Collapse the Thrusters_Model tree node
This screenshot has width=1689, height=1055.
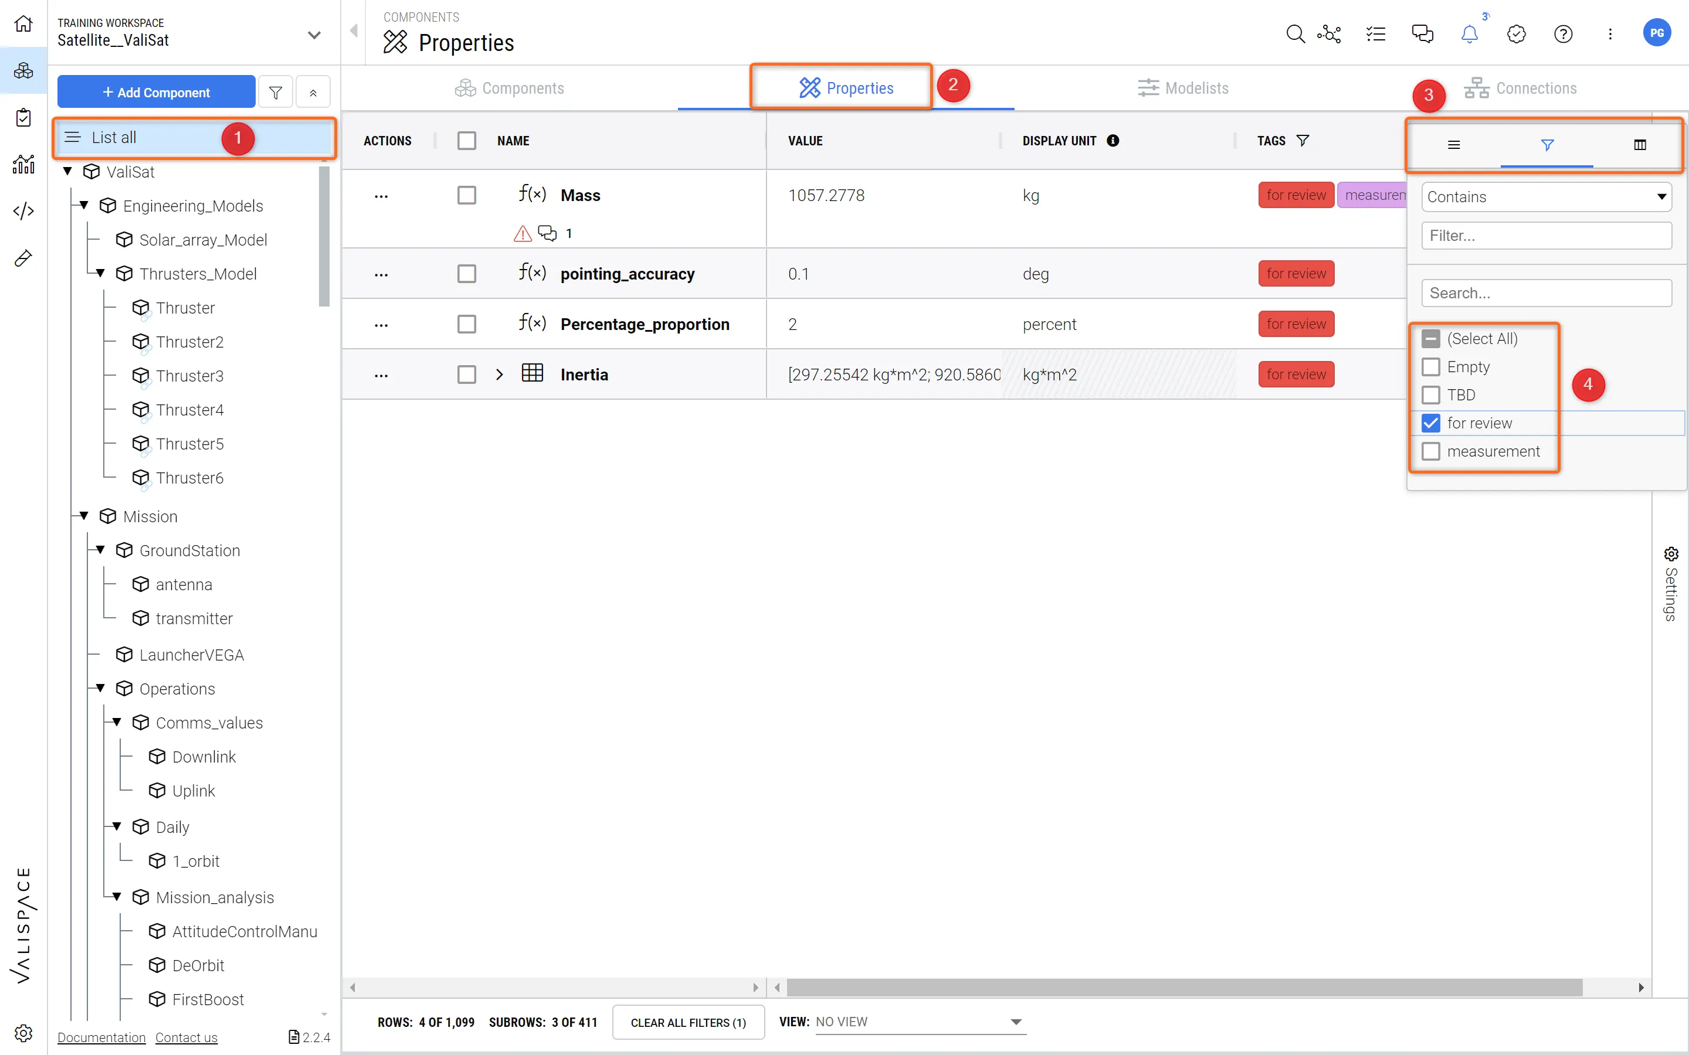pyautogui.click(x=100, y=274)
